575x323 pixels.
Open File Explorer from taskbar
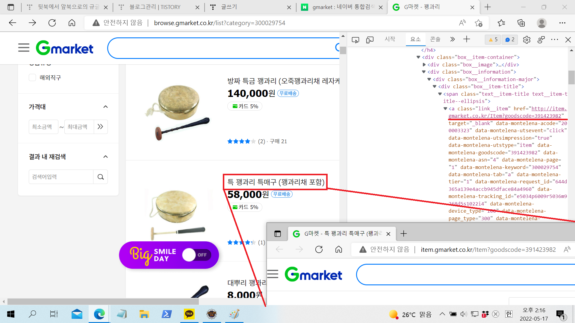coord(144,314)
